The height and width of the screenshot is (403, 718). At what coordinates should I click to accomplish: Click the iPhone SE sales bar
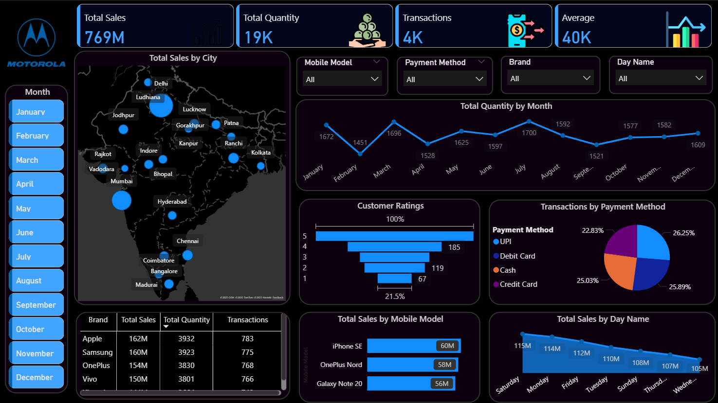point(413,346)
